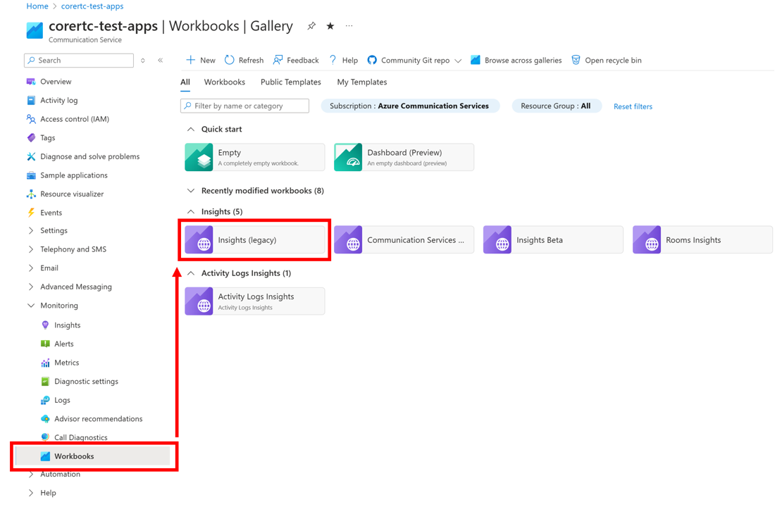Viewport: 775px width, 507px height.
Task: Expand Recently modified workbooks section
Action: pos(191,191)
